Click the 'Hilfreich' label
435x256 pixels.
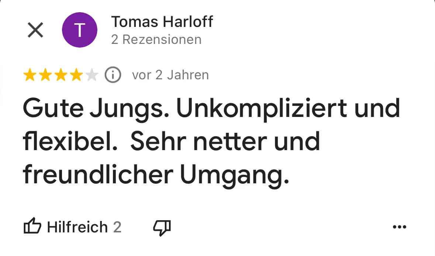(x=77, y=227)
